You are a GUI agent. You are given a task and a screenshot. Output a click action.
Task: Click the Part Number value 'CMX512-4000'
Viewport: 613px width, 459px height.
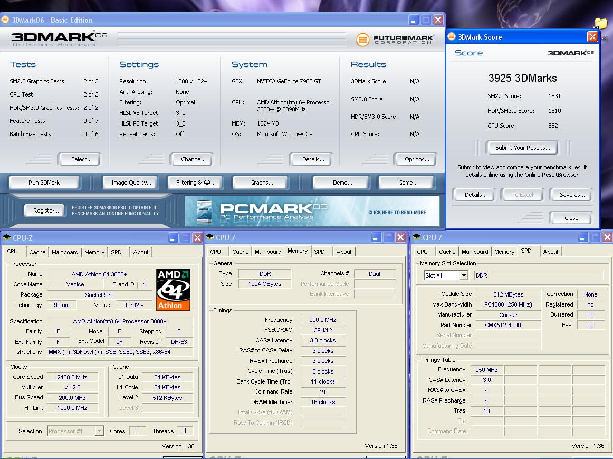508,325
